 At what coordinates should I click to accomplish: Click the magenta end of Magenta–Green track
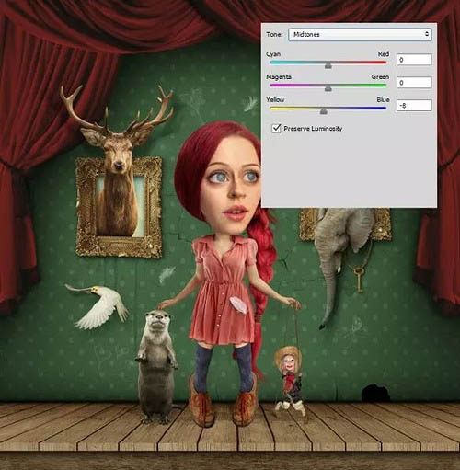tap(272, 86)
